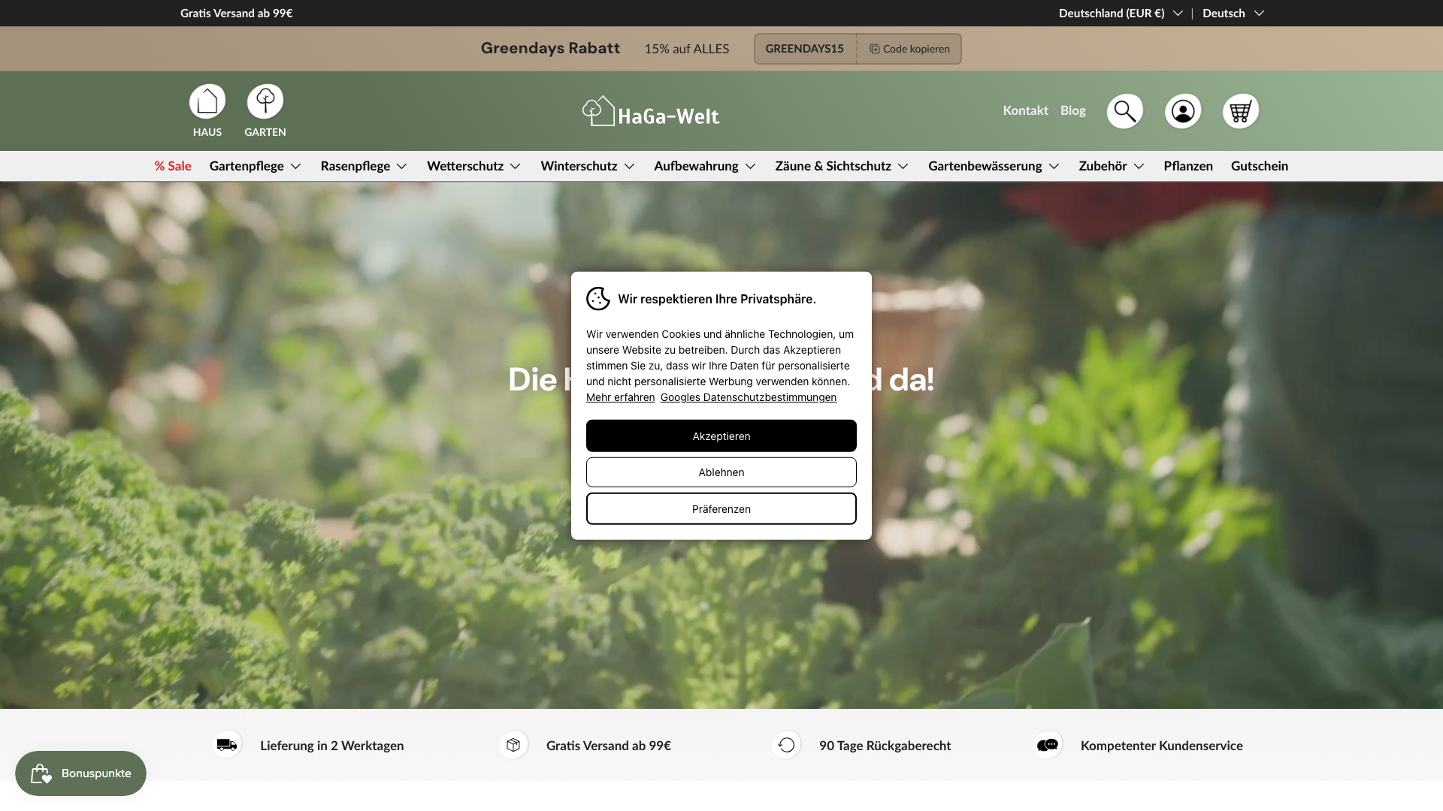Expand the Zubehör menu
The height and width of the screenshot is (811, 1443).
pos(1112,166)
